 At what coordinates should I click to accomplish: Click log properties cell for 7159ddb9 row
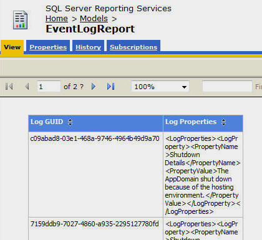click(203, 229)
